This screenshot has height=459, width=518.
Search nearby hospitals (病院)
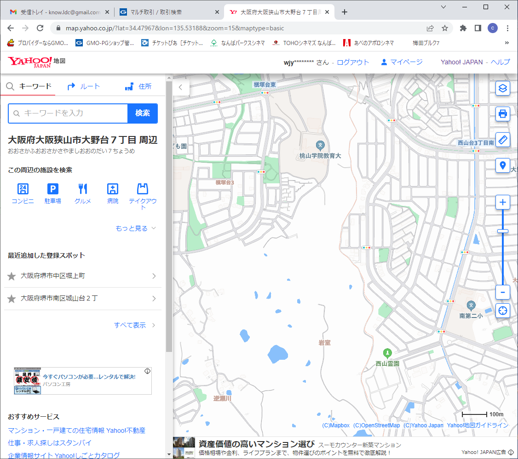pos(113,193)
